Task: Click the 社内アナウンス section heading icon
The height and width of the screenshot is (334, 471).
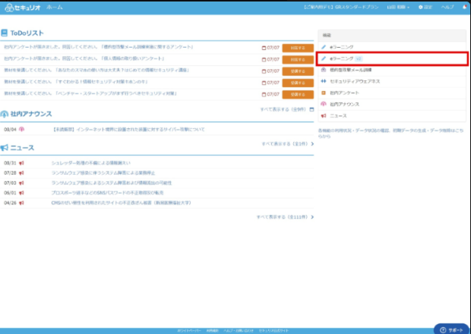Action: tap(5, 114)
